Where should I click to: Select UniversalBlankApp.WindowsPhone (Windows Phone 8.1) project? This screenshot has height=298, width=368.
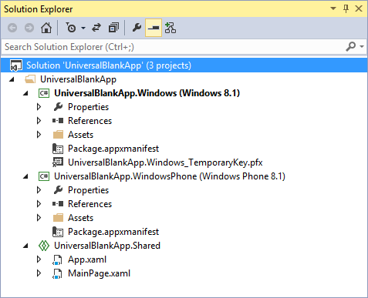tap(170, 176)
